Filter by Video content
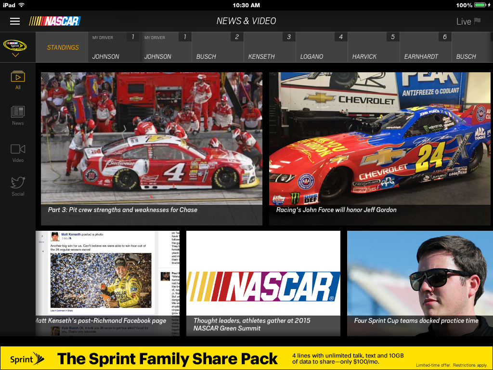Image resolution: width=493 pixels, height=370 pixels. pos(18,153)
